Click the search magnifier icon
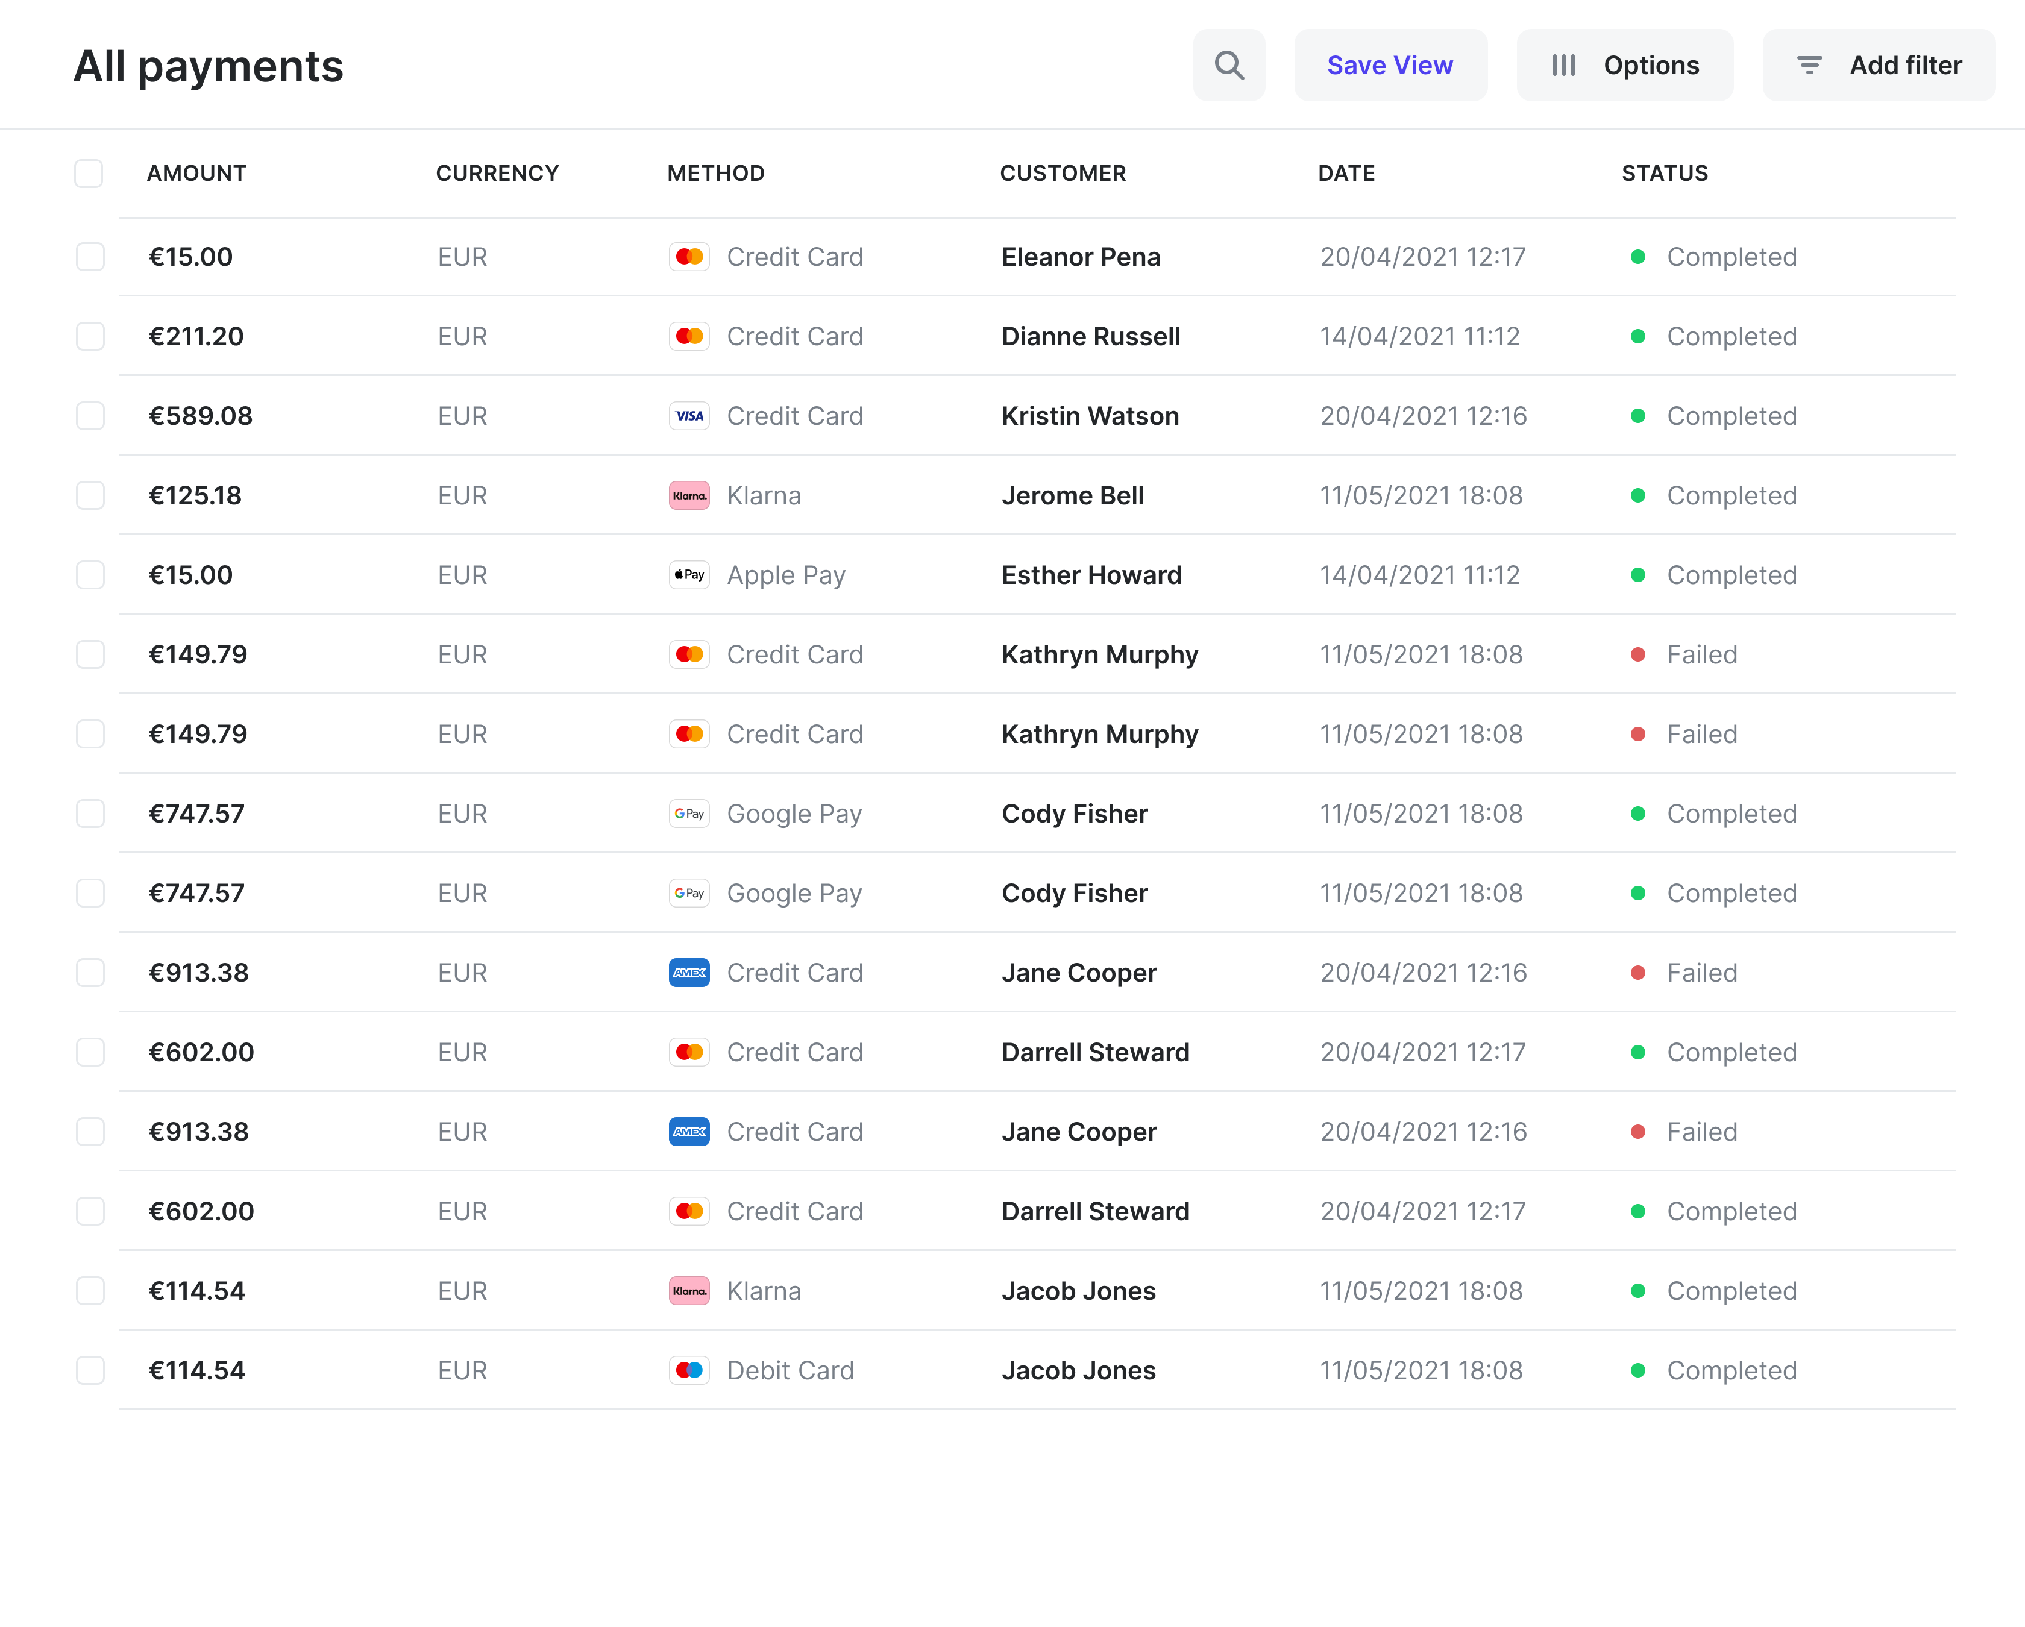 coord(1228,65)
